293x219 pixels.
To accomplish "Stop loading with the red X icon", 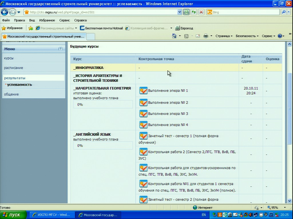I will [x=201, y=12].
